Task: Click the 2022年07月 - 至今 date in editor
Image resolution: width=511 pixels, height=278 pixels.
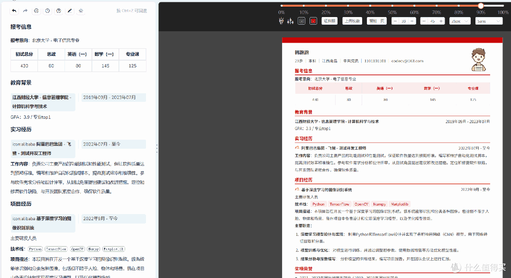Action: (113, 144)
